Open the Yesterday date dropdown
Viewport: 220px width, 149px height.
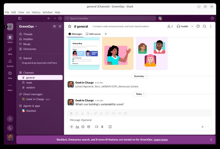pyautogui.click(x=140, y=76)
